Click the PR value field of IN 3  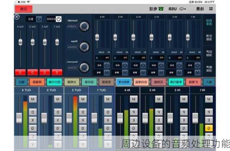click(157, 58)
